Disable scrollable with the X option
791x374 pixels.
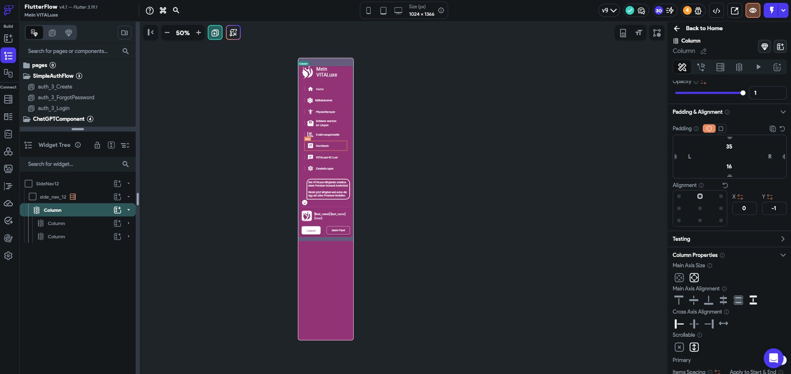[x=679, y=347]
